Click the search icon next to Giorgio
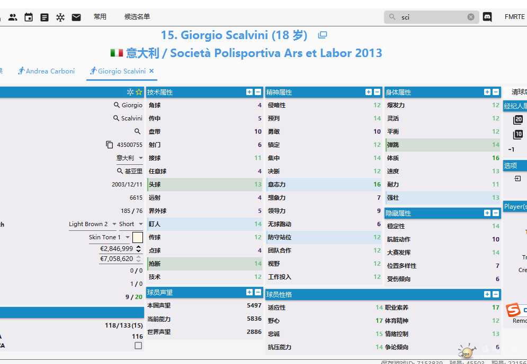This screenshot has height=364, width=527. point(117,105)
